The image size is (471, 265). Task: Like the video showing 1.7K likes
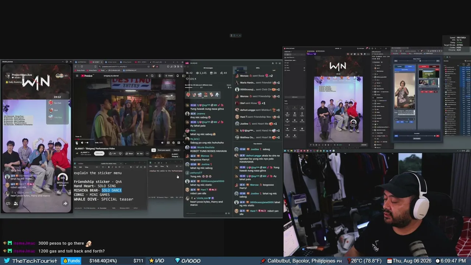(x=114, y=153)
